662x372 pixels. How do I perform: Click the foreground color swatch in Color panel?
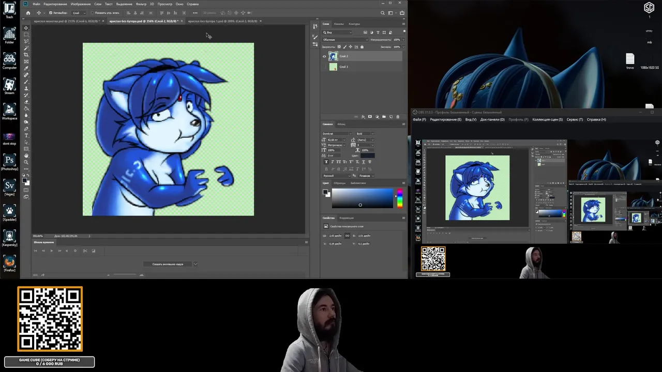[325, 192]
